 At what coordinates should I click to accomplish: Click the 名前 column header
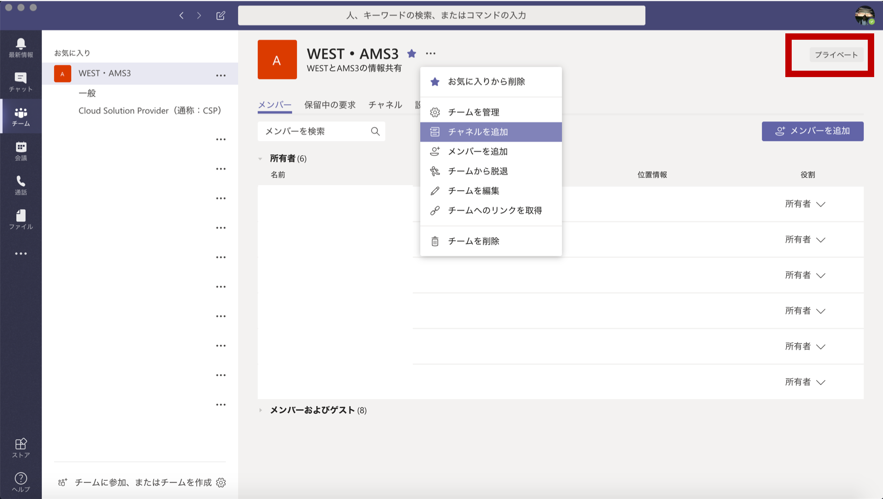point(278,174)
